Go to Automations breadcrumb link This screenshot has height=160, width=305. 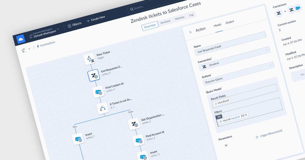point(46,44)
